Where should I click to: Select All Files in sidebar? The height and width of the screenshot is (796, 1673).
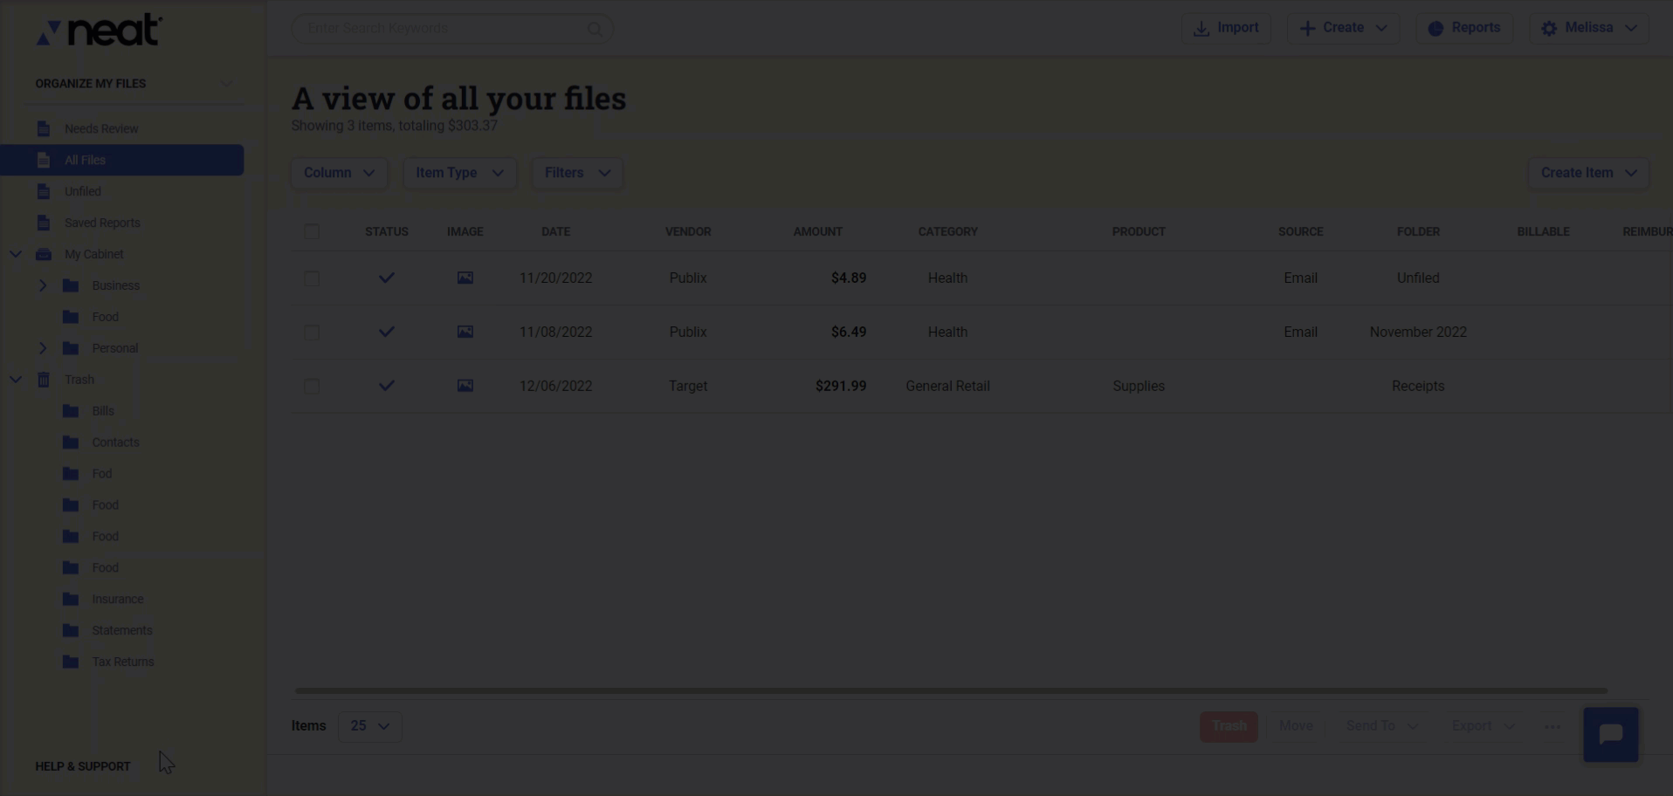[122, 160]
